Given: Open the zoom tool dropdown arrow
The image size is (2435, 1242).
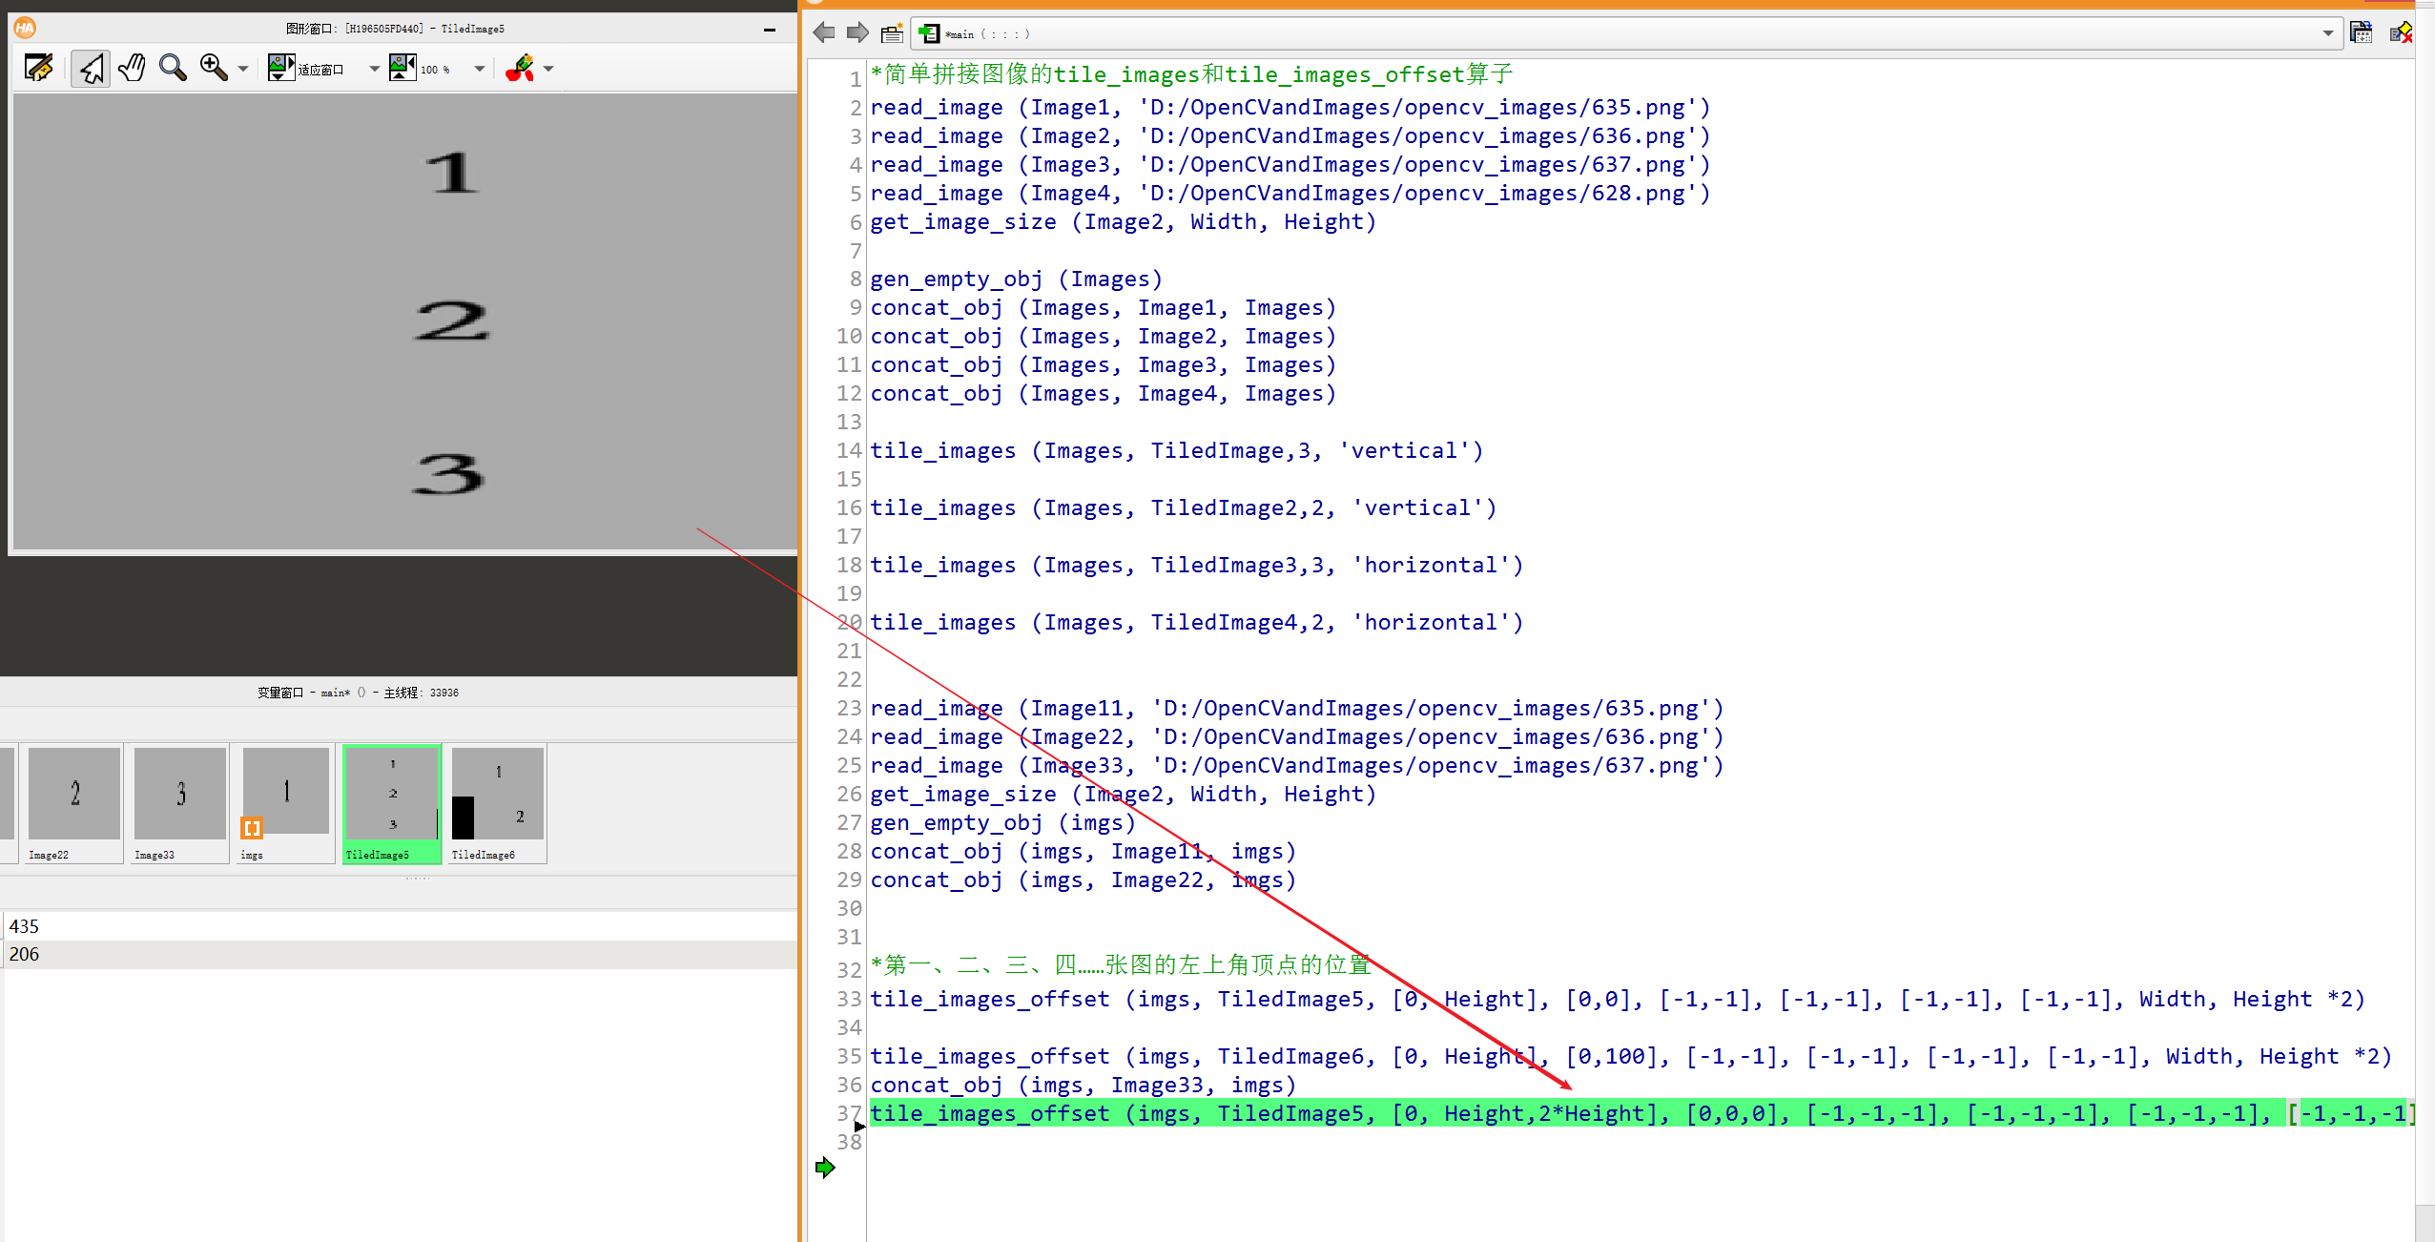Looking at the screenshot, I should coord(243,69).
